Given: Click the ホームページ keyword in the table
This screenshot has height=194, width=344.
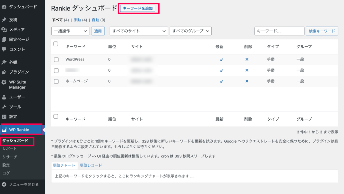Looking at the screenshot, I should point(77,81).
